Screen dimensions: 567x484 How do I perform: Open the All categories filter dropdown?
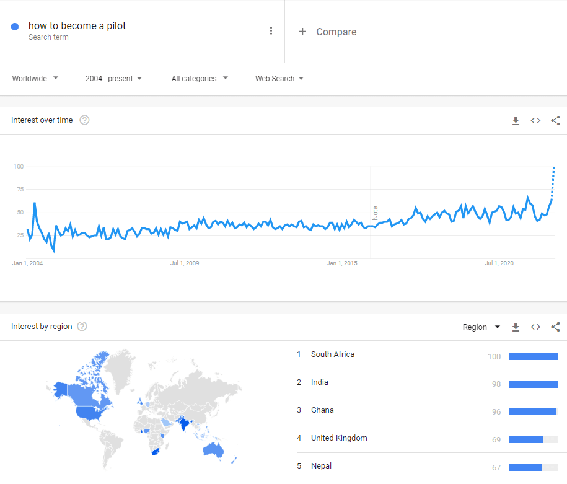[x=200, y=79]
